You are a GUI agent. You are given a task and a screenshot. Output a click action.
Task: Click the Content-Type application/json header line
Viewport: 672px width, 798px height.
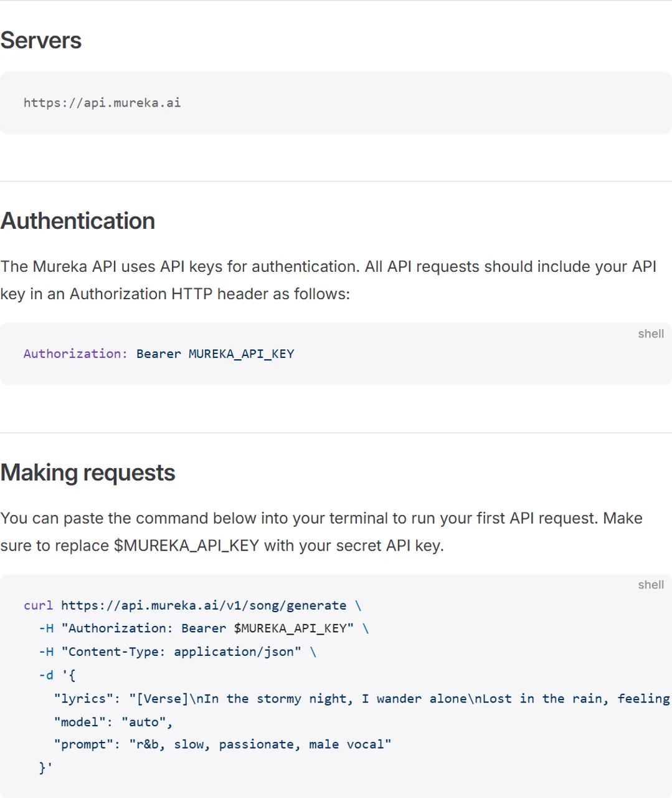pos(177,651)
